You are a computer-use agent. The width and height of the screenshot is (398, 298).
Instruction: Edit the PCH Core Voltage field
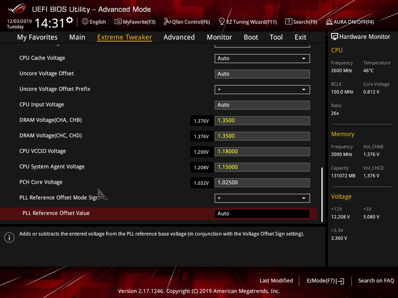262,182
